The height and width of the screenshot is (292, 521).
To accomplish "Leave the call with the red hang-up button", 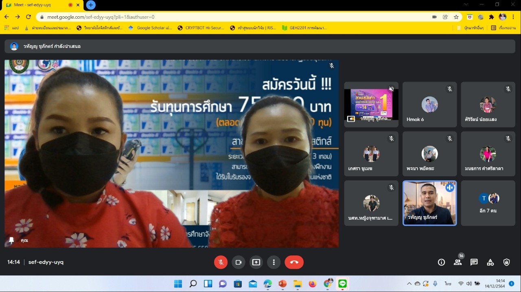I will point(294,262).
